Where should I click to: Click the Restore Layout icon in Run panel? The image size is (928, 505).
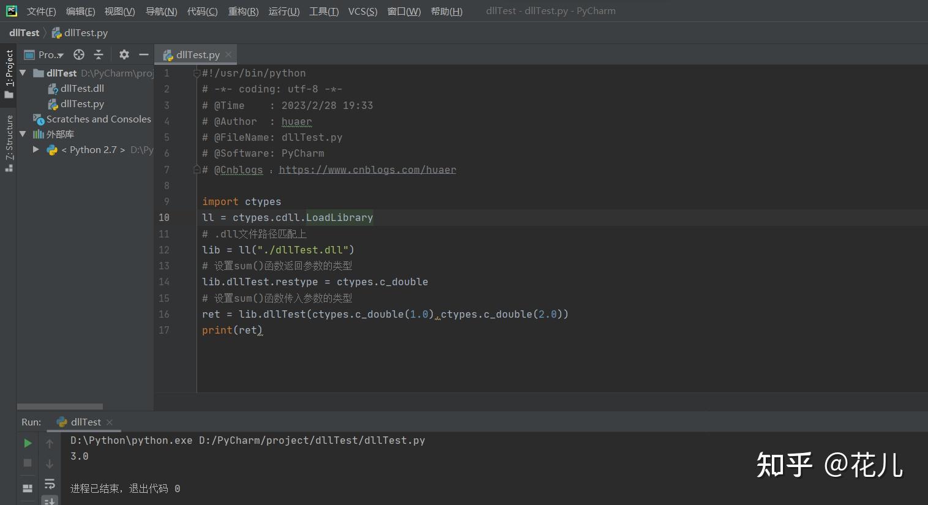[27, 488]
